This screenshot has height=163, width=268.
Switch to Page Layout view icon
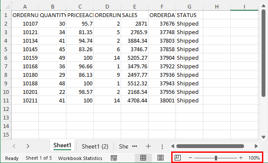[160, 158]
